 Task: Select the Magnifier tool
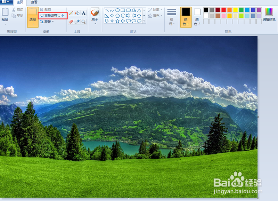click(x=83, y=22)
